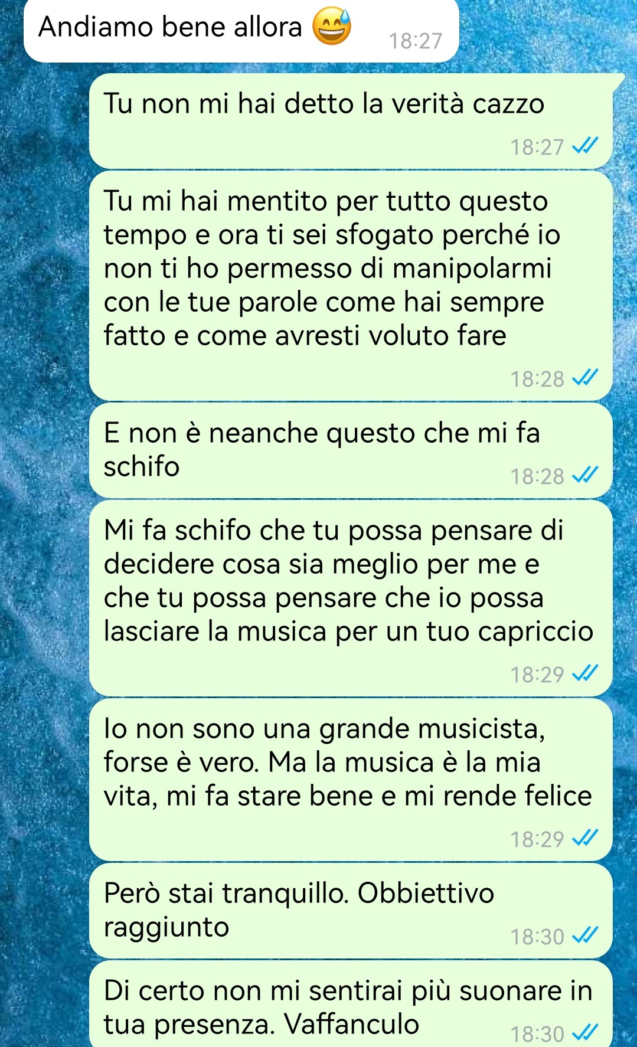
Task: Tap the 'Di certo non mi sentirai' message
Action: [x=351, y=1004]
